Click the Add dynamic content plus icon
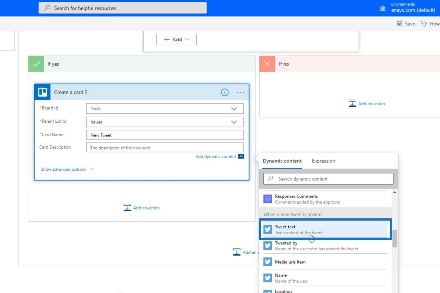 pos(241,156)
